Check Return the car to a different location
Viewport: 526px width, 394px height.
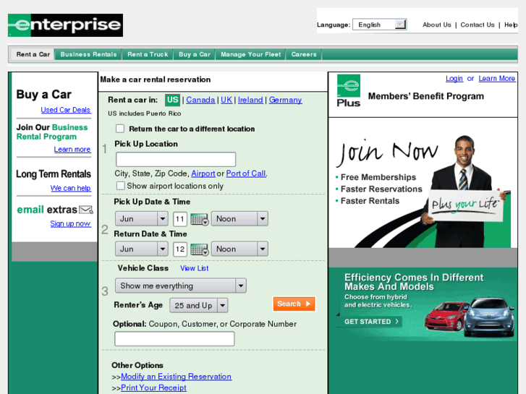tap(120, 129)
